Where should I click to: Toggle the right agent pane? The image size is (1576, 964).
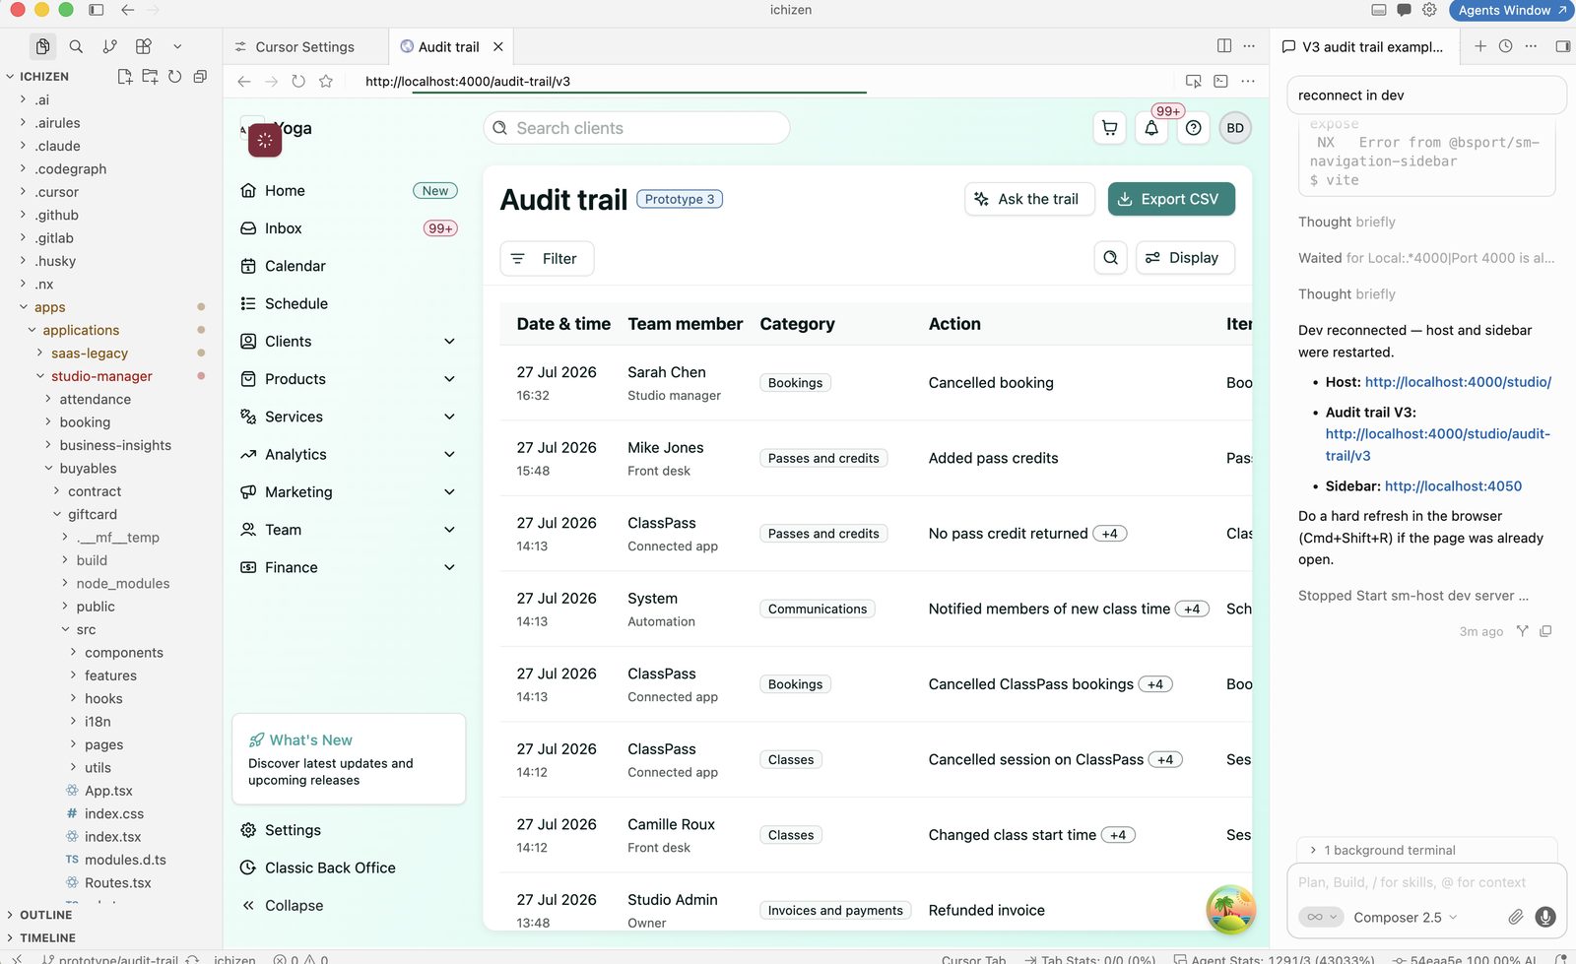(1562, 46)
